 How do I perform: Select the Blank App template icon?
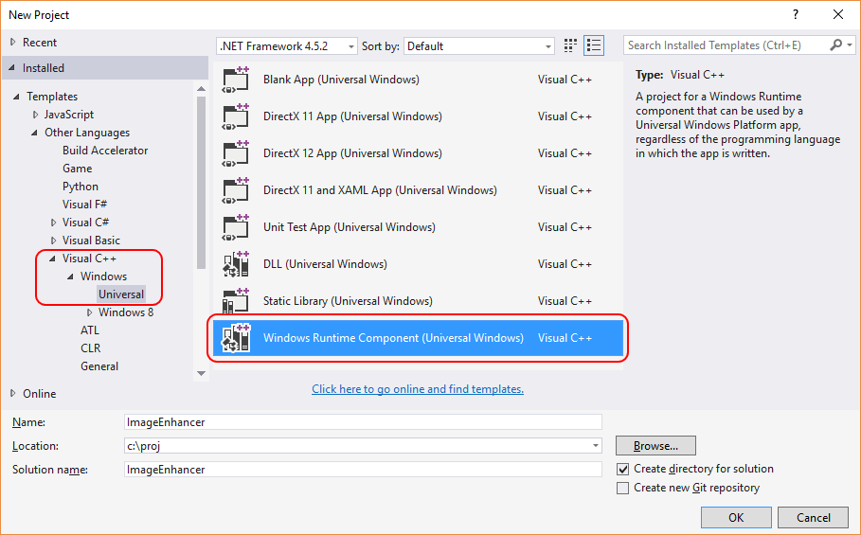coord(236,80)
